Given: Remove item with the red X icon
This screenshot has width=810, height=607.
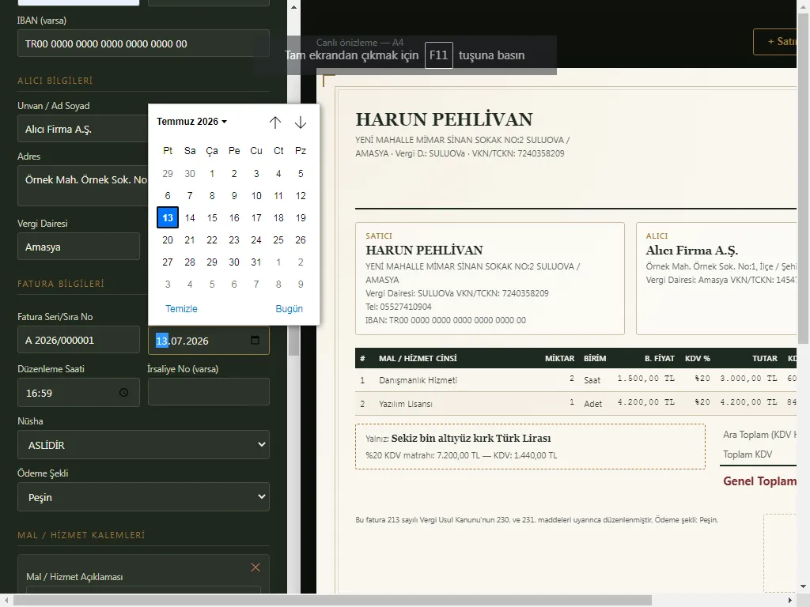Looking at the screenshot, I should tap(255, 567).
